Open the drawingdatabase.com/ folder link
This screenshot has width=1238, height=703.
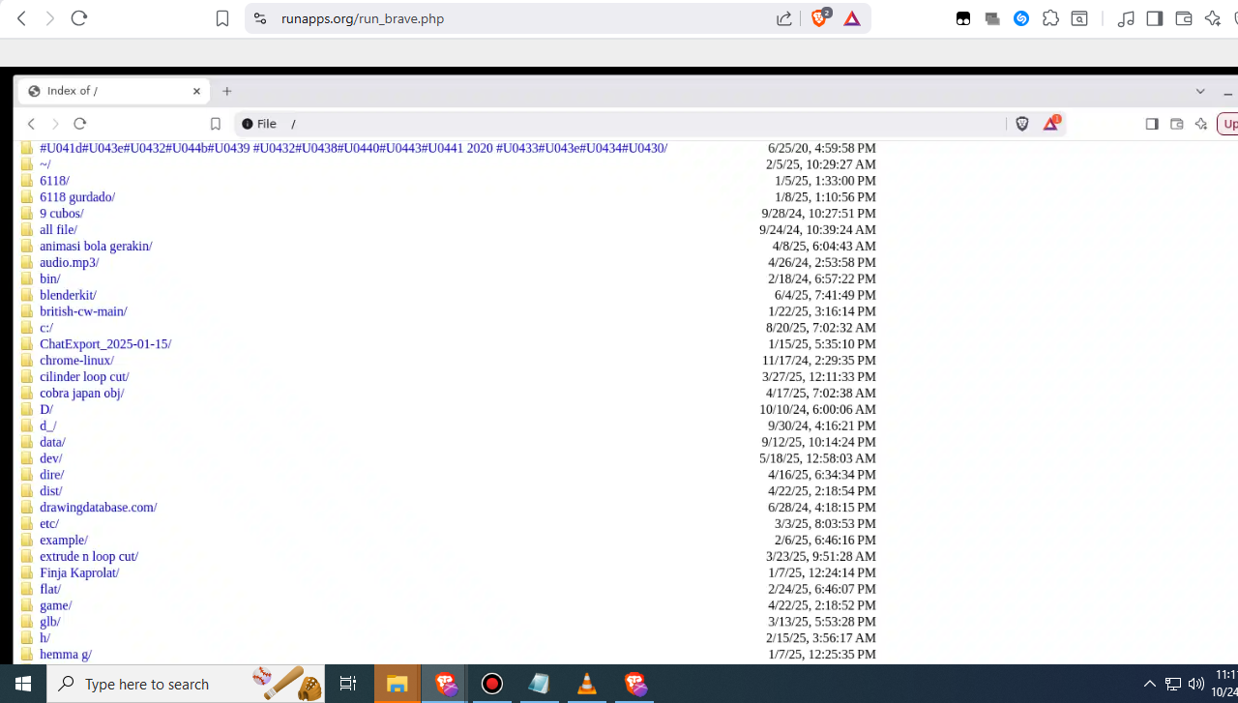click(x=98, y=507)
